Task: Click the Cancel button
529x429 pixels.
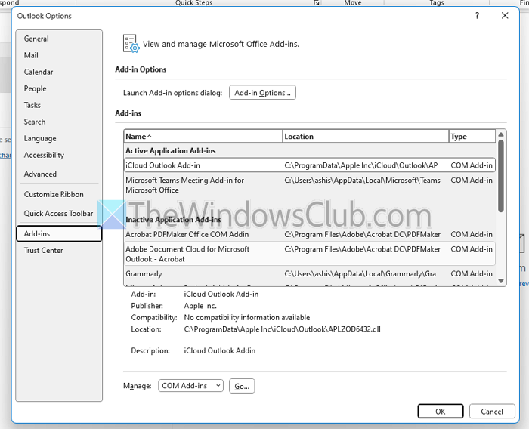Action: coord(492,412)
